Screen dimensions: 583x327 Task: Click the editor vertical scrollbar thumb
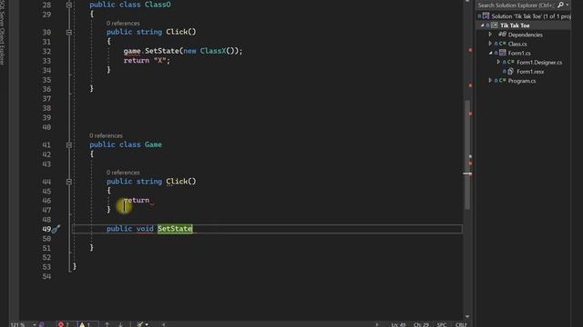pos(467,155)
